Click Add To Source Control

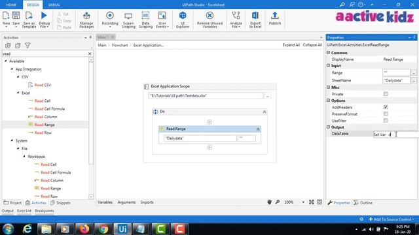coord(392,219)
